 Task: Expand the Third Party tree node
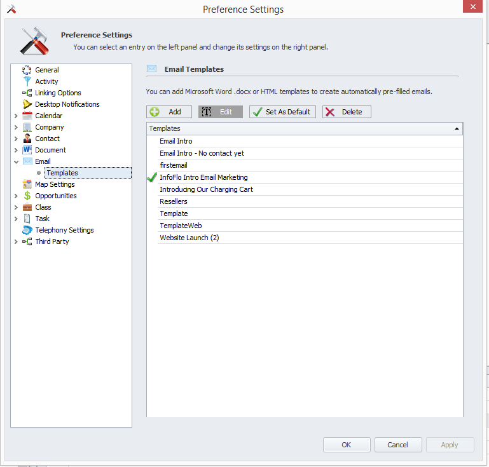(x=16, y=241)
